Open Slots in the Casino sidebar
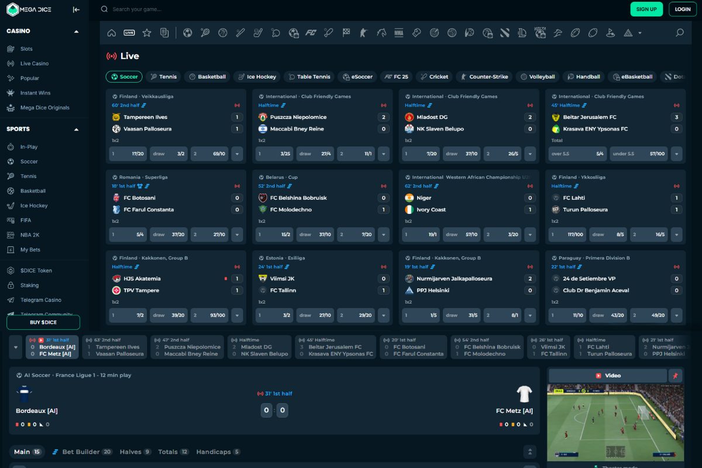702x468 pixels. (26, 49)
